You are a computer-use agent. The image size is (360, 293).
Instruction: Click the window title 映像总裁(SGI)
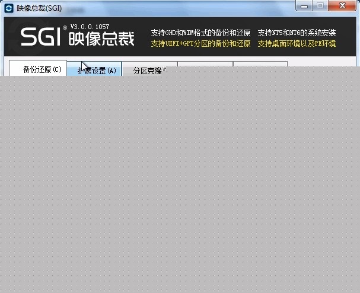pos(39,9)
